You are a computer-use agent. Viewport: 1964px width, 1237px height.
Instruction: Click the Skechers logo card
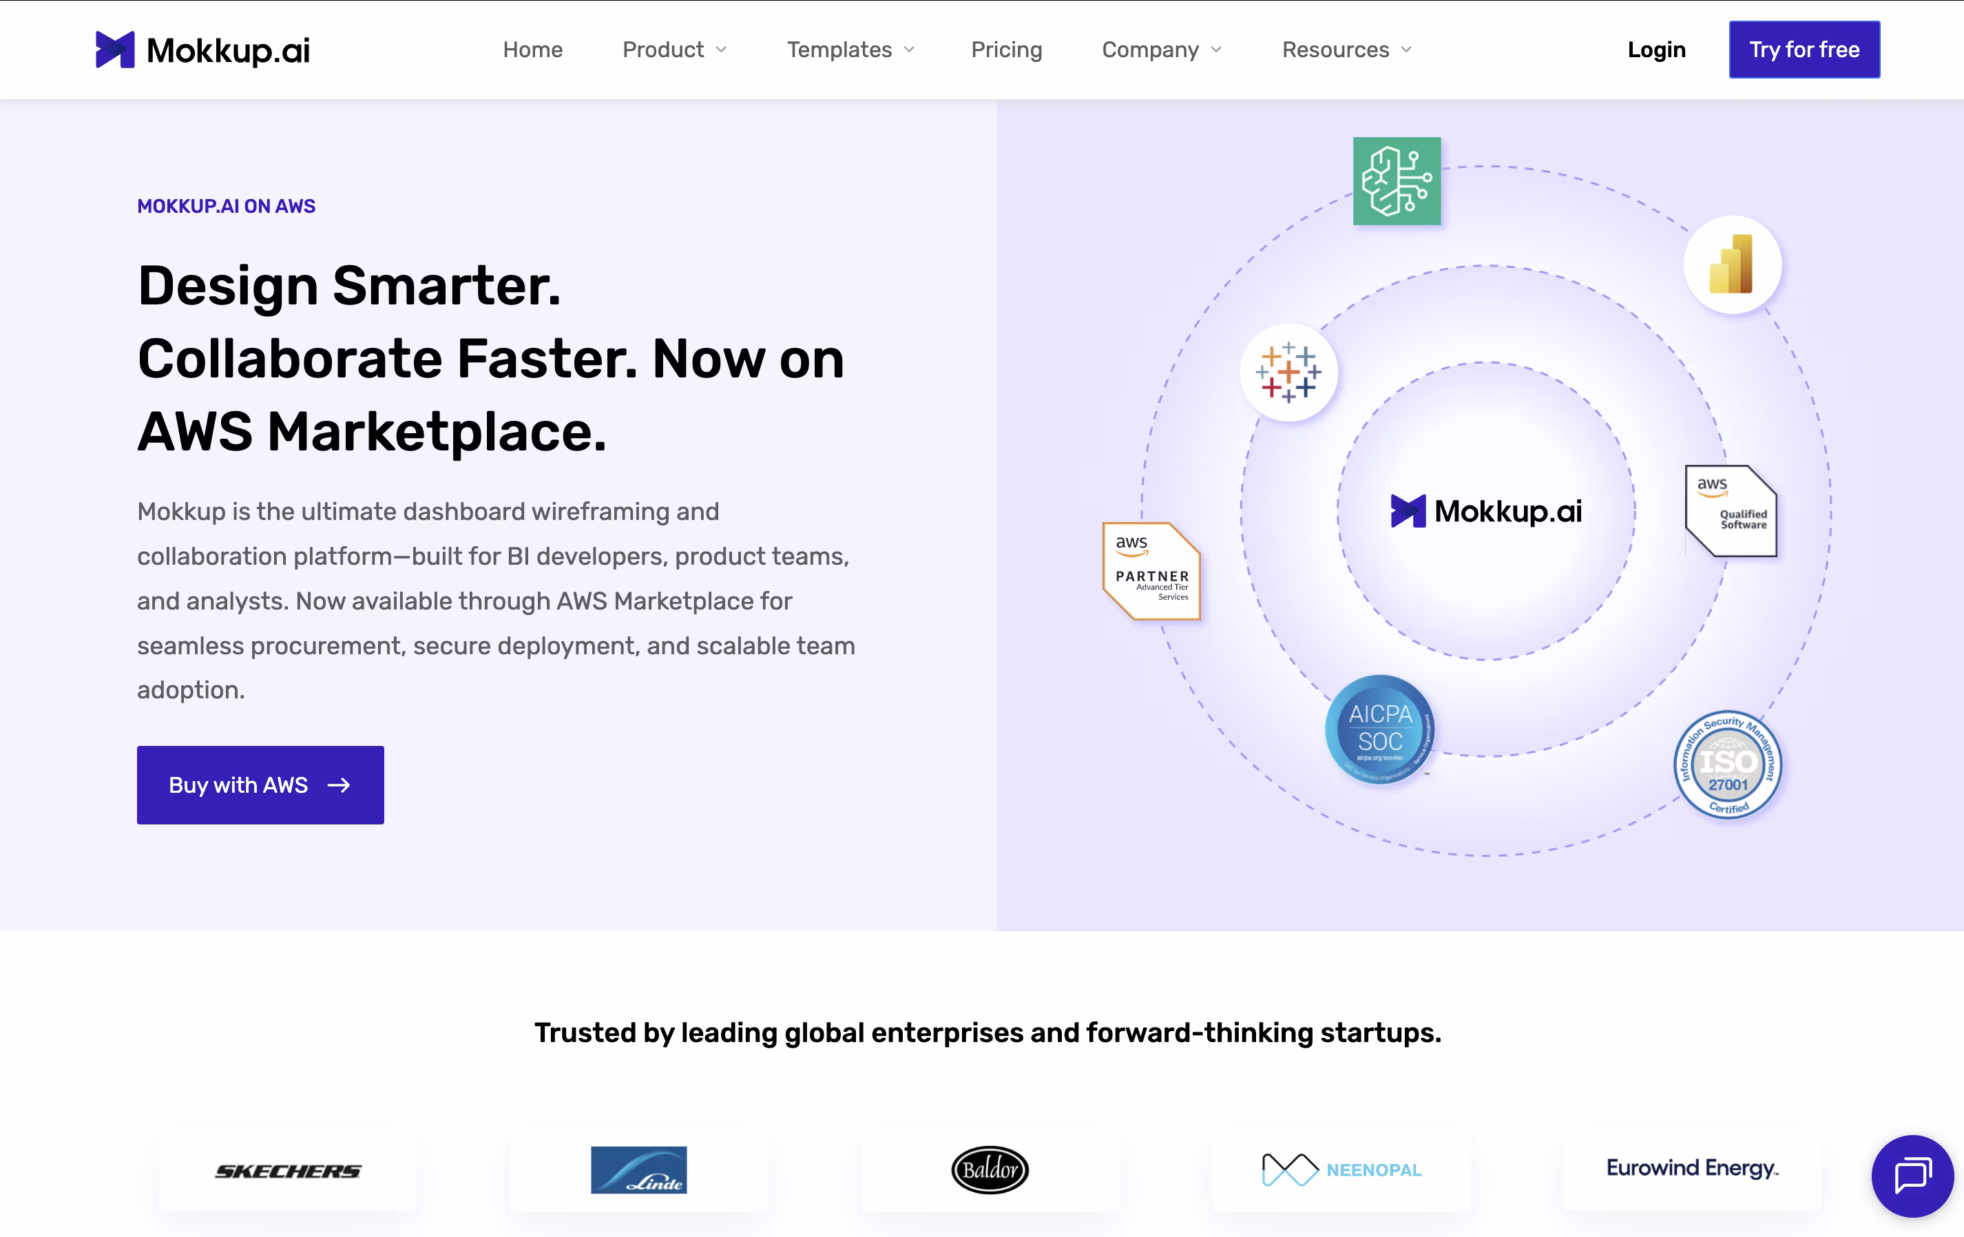287,1170
